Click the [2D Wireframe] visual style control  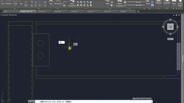coord(11,15)
